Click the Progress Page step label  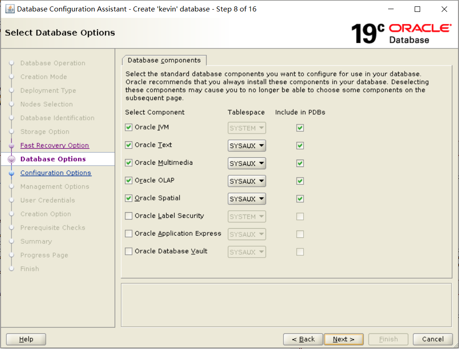tap(44, 255)
